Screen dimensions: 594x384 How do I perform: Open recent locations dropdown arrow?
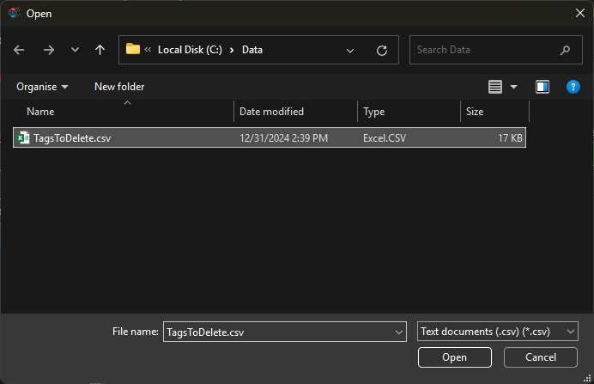click(x=75, y=50)
